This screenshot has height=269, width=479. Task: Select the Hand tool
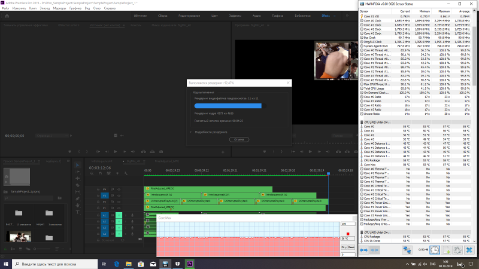pos(78,205)
